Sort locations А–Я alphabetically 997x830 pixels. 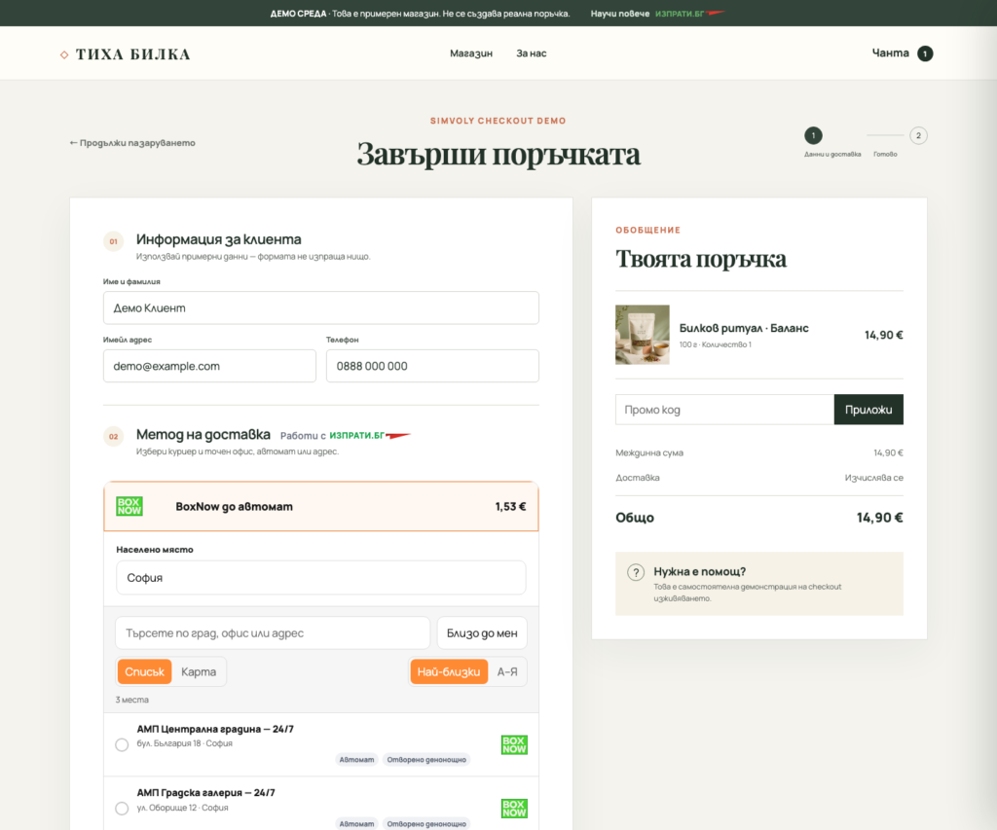(x=507, y=671)
